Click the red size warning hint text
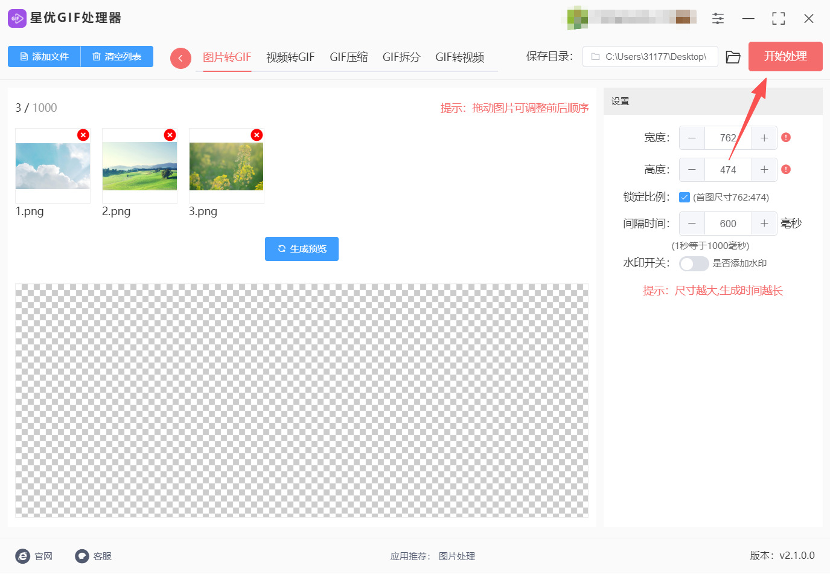The width and height of the screenshot is (830, 574). tap(713, 291)
